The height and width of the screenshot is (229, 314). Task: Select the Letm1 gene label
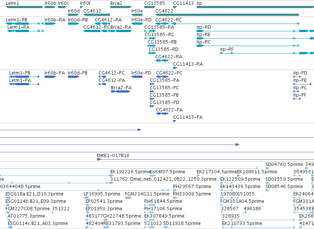coord(12,3)
